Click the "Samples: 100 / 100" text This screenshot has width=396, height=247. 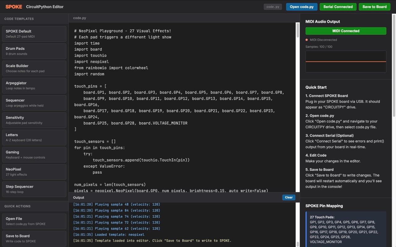319,47
